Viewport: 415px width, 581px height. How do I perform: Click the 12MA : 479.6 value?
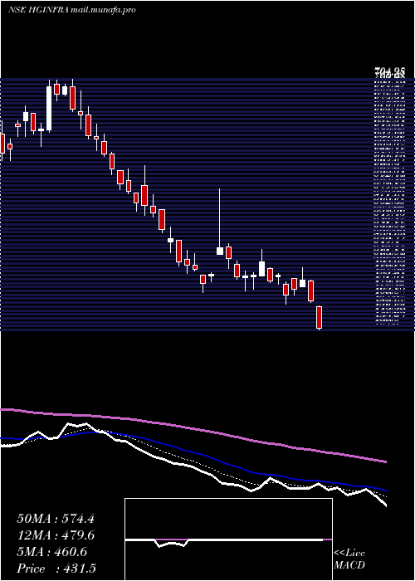pyautogui.click(x=56, y=535)
